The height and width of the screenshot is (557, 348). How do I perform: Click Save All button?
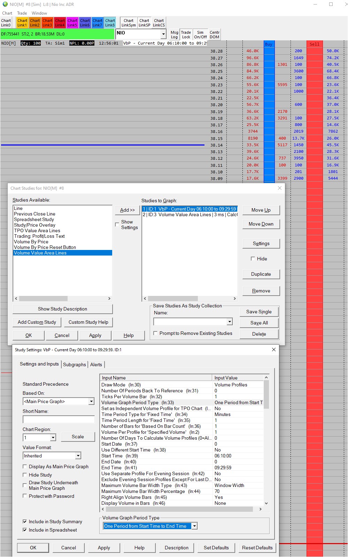[x=259, y=323]
